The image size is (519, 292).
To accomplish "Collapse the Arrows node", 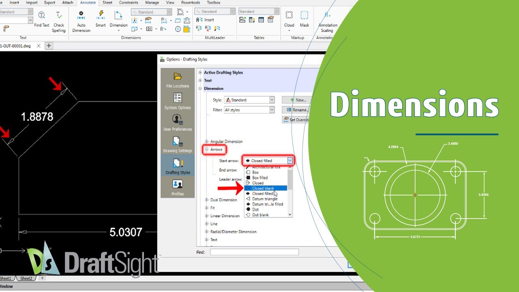I will click(207, 150).
